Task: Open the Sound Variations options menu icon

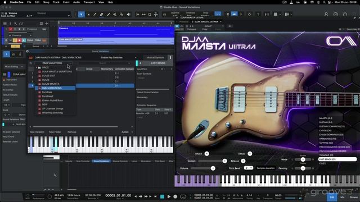Action: [170, 57]
